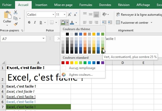
Task: Open the font size 11 dropdown
Action: 64,15
